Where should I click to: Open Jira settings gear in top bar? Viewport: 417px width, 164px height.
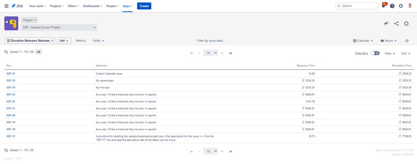pos(401,6)
